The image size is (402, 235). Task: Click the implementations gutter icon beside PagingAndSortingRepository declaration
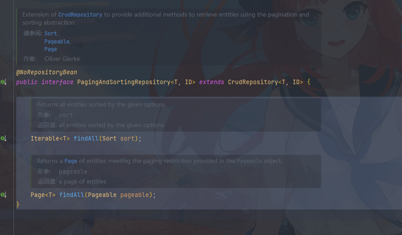(4, 82)
